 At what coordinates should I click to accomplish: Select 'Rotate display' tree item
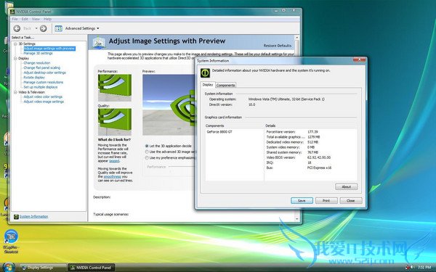[x=34, y=78]
